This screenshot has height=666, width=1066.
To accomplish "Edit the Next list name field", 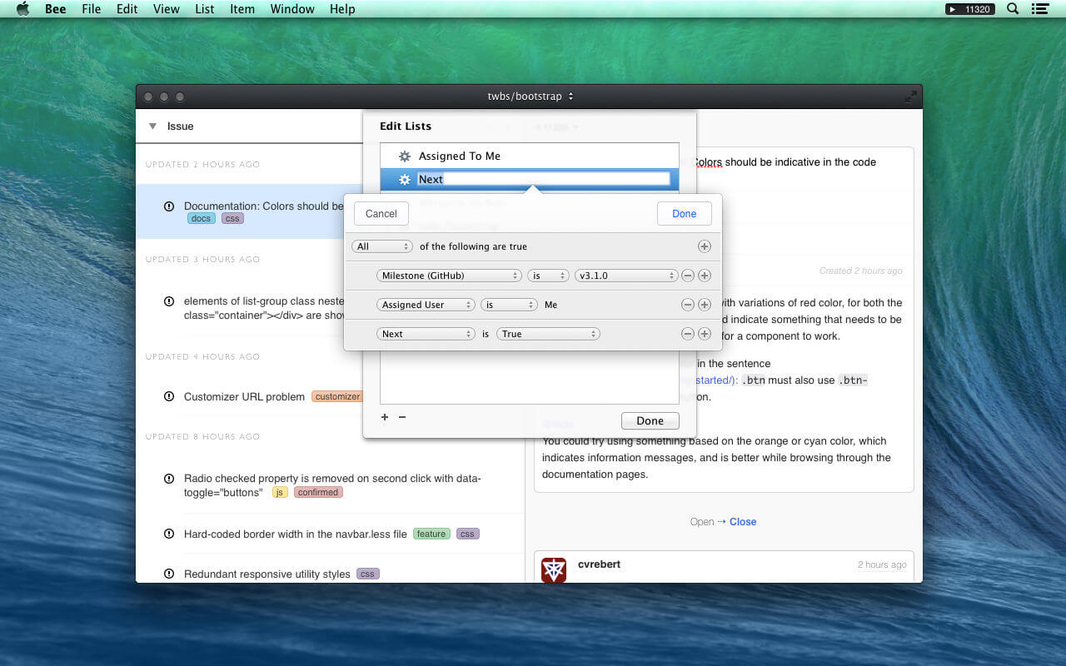I will click(x=543, y=179).
